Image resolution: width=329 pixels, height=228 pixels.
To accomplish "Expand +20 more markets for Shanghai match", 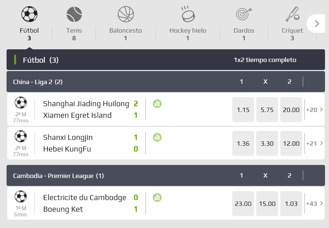I will pyautogui.click(x=314, y=109).
